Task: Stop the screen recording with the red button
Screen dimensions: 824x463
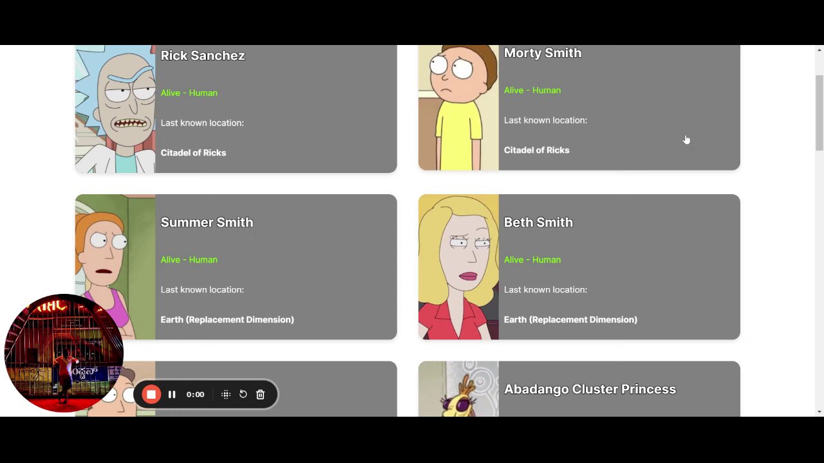Action: pyautogui.click(x=151, y=395)
